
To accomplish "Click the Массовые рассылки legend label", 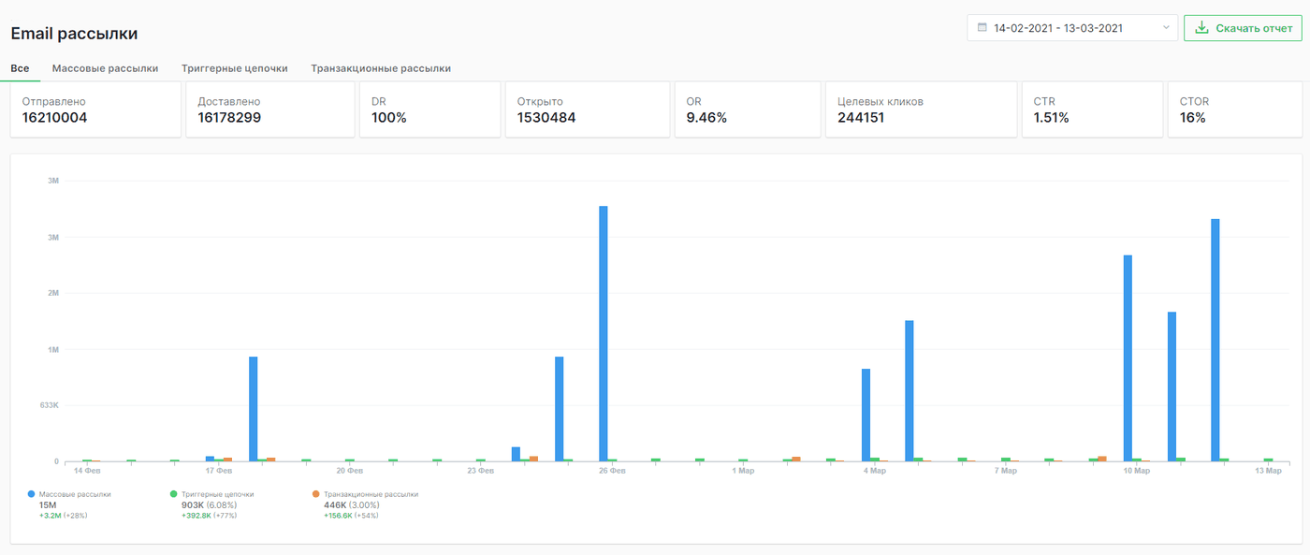I will click(75, 493).
